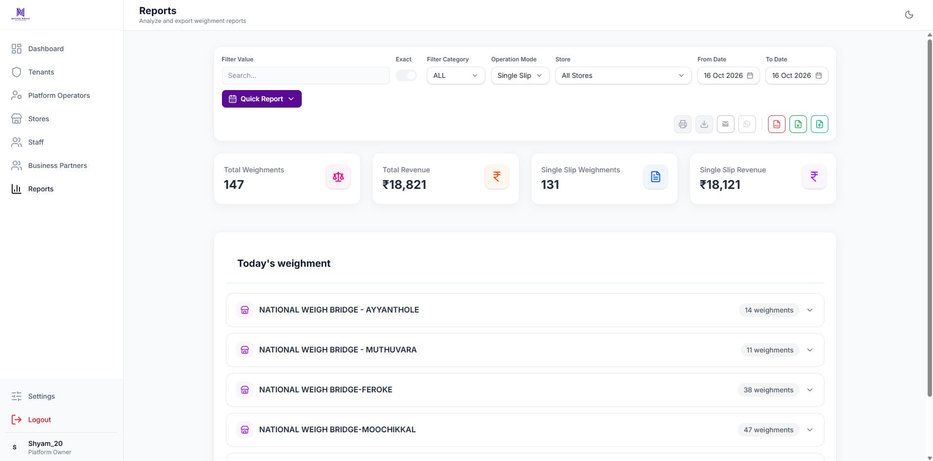Export report as PDF

point(777,124)
